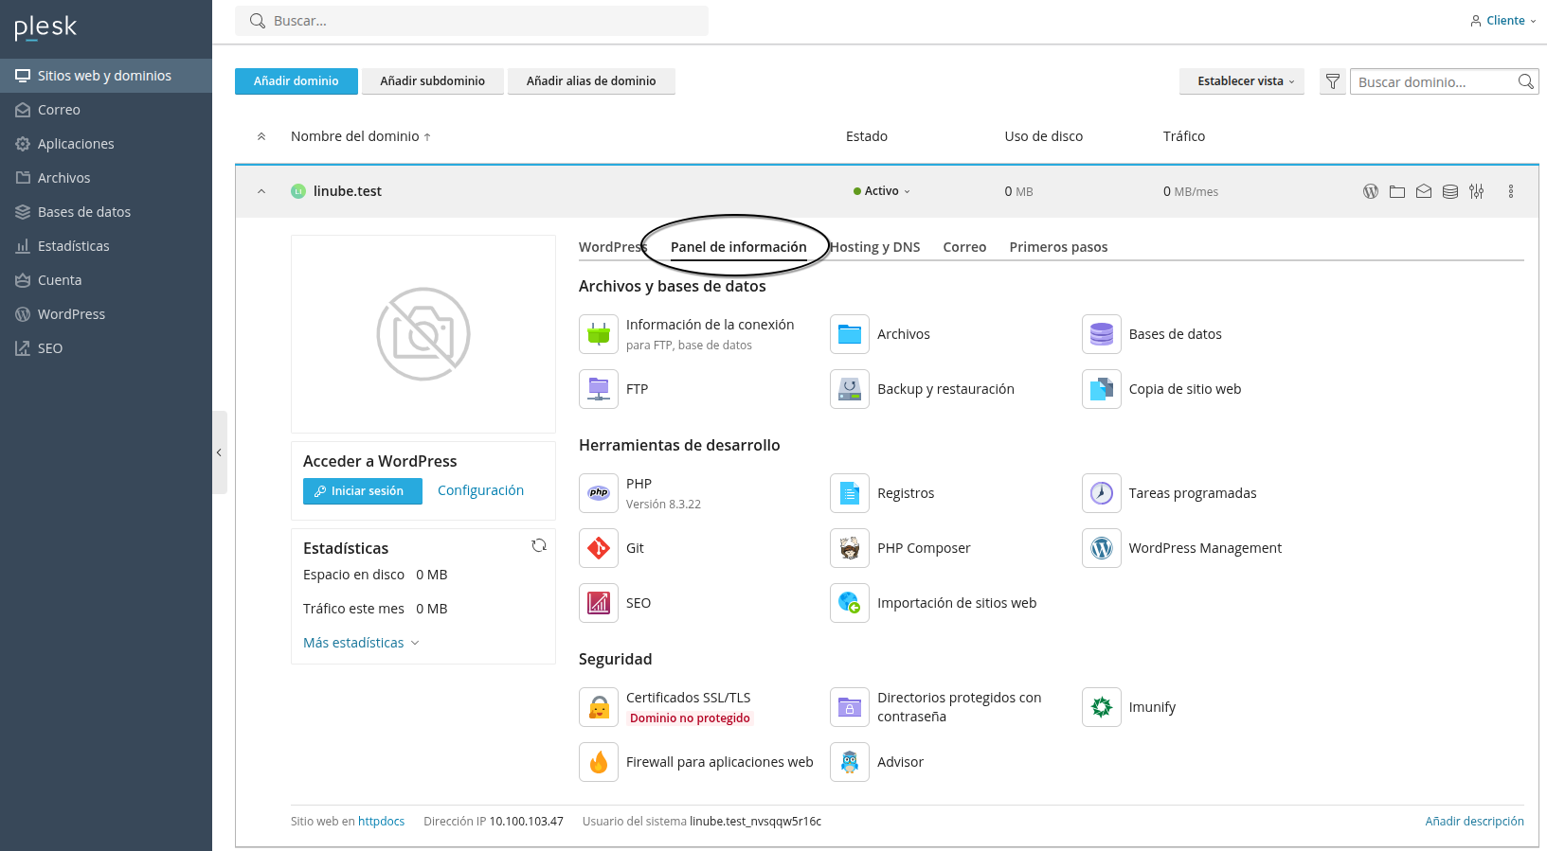This screenshot has width=1547, height=851.
Task: Click the Añadir subdominio button
Action: click(x=433, y=81)
